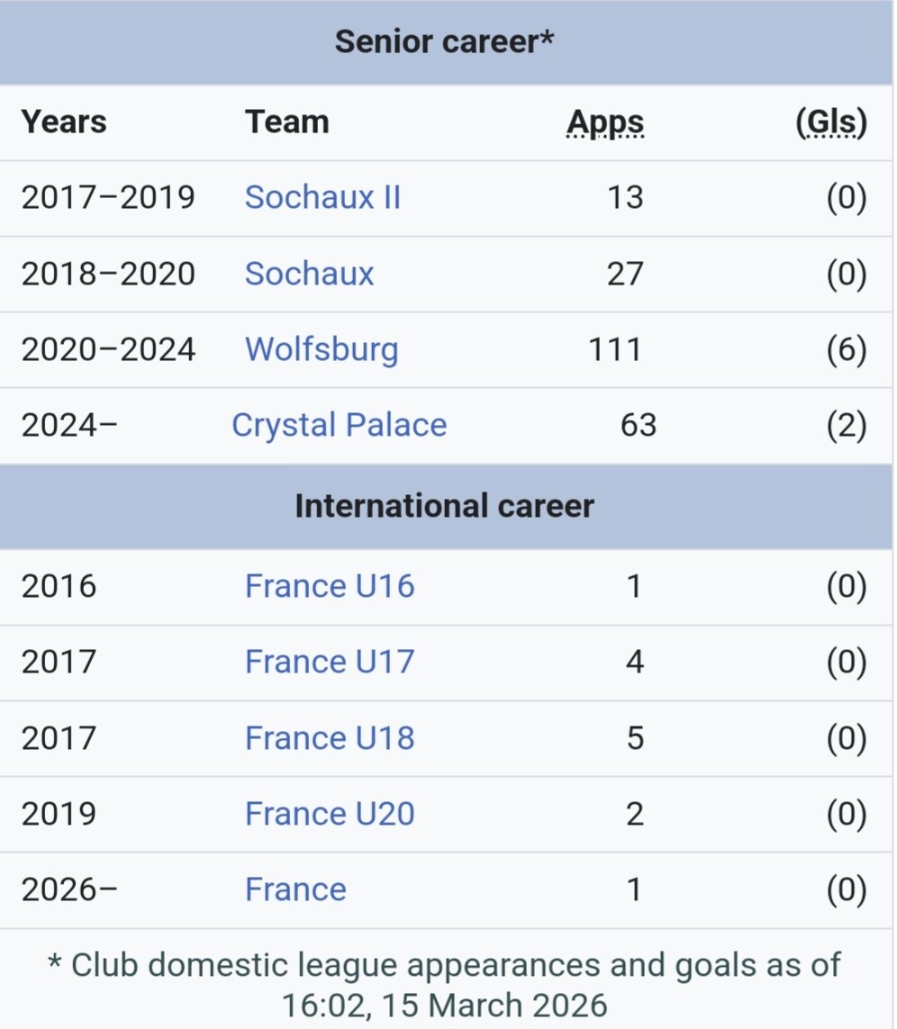Click Wolfsburg's 111 appearances value
Viewport: 897px width, 1029px height.
point(614,349)
